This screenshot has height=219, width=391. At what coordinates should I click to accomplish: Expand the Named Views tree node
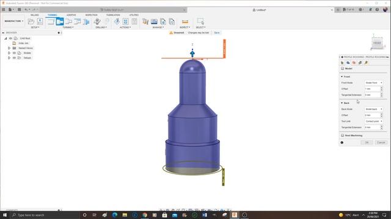[x=9, y=48]
